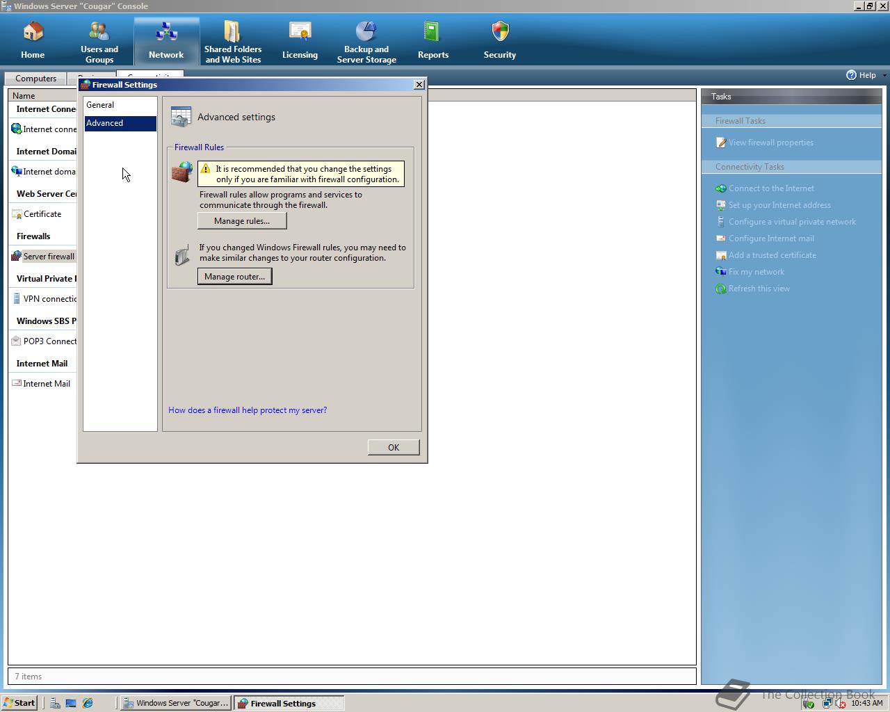This screenshot has height=712, width=890.
Task: Click the Internet domain name icon
Action: (x=17, y=171)
